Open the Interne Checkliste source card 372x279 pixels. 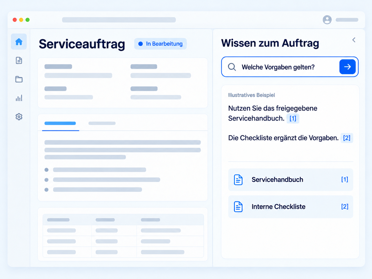(291, 207)
